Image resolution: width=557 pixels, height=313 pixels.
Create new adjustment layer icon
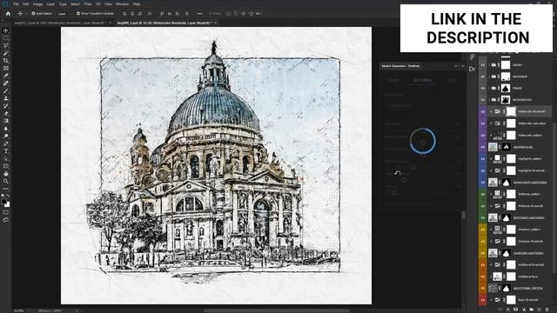[x=523, y=310]
